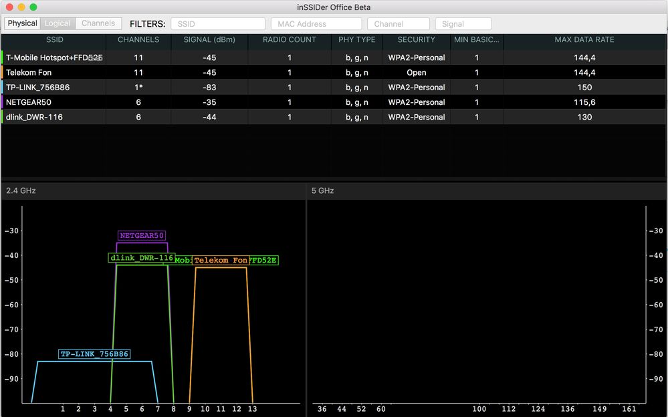Click orange color marker of Telekom Fon row
The height and width of the screenshot is (417, 668).
pyautogui.click(x=2, y=72)
